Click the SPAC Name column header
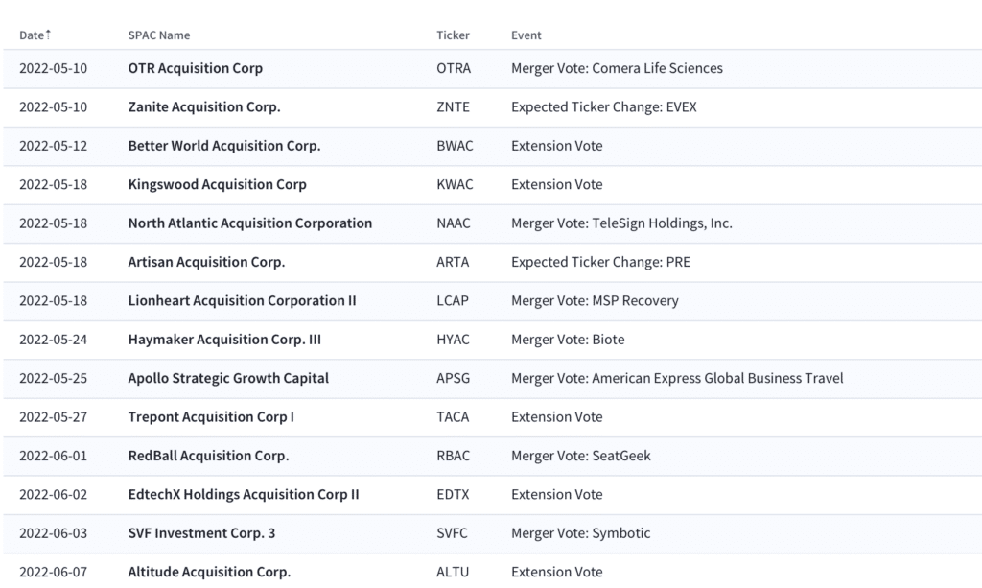982x588 pixels. point(159,35)
